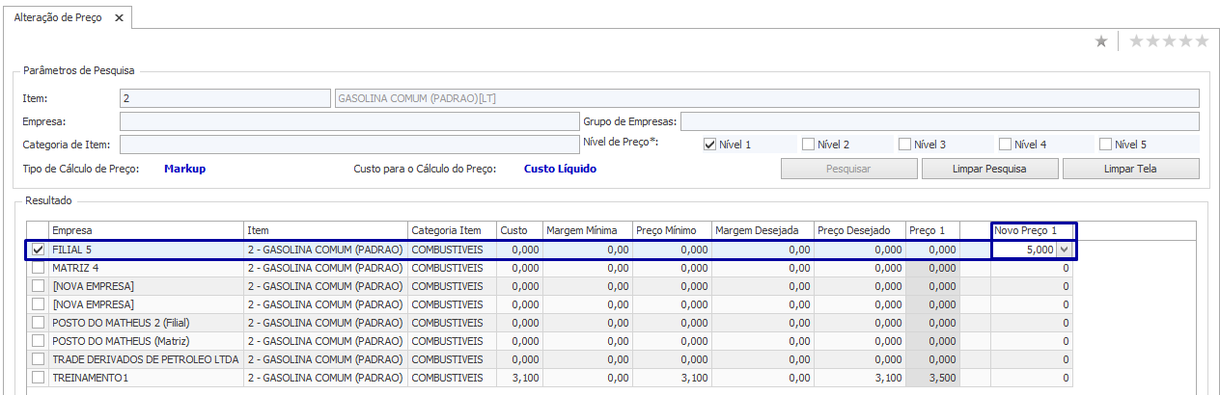Edit the 5,000 Novo Preço 1 value
The image size is (1220, 395).
point(1025,250)
